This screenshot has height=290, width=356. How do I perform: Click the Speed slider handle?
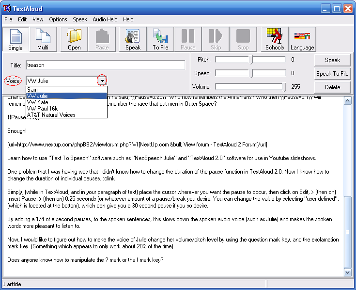(251, 73)
